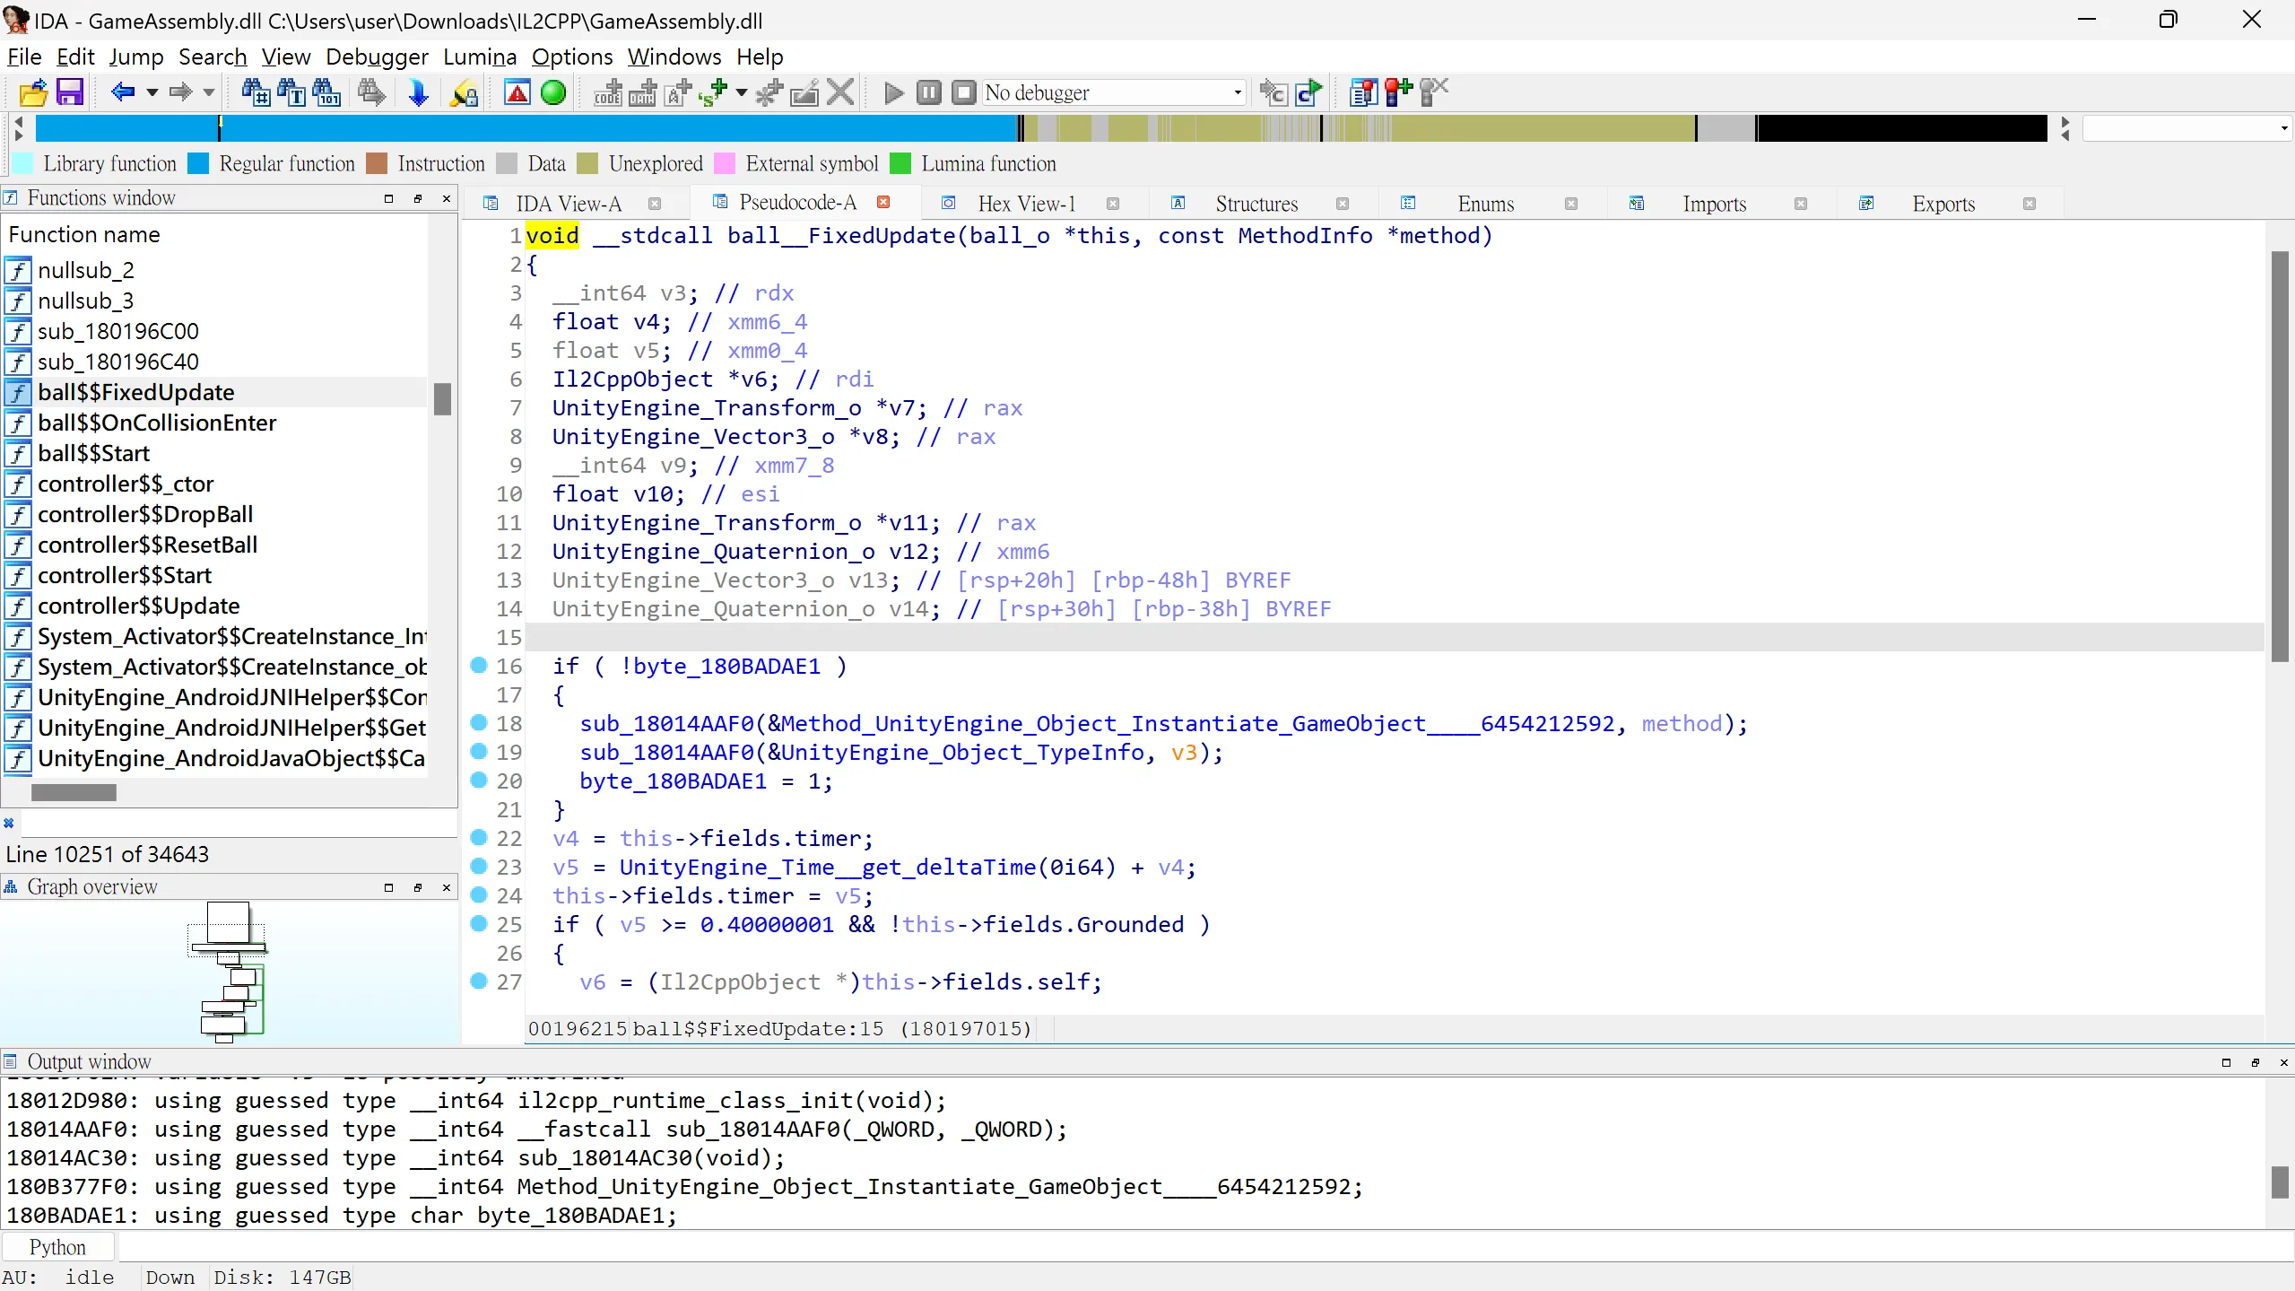2295x1291 pixels.
Task: Open the Debugger menu
Action: coord(377,57)
